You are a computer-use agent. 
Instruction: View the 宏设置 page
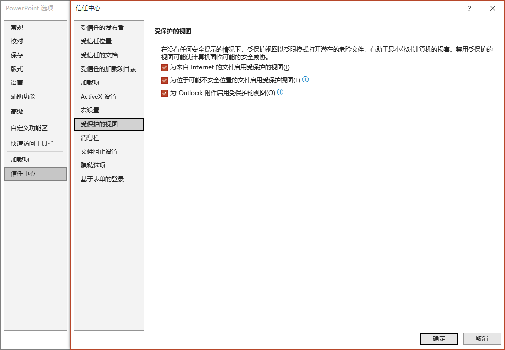pos(91,110)
